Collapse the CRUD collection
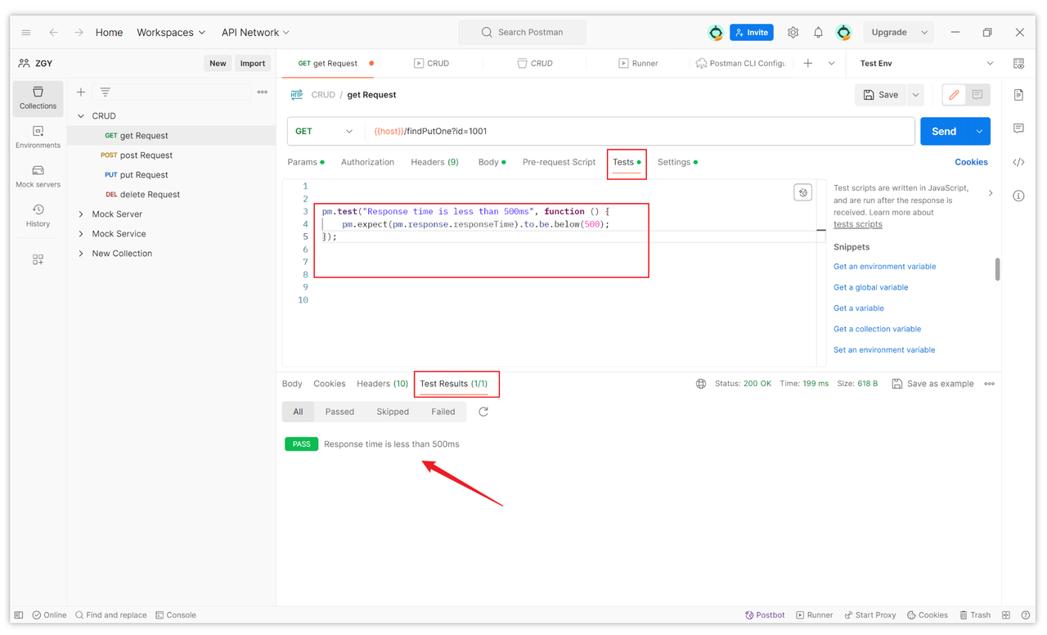 [x=81, y=116]
